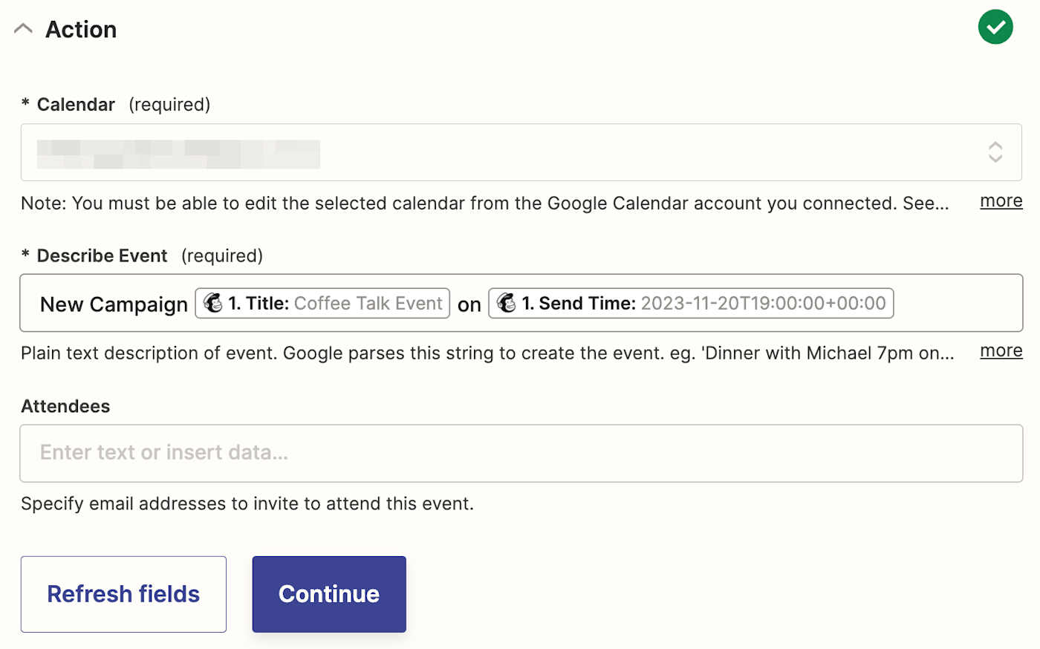Open the Calendar dropdown via blurred value
The height and width of the screenshot is (649, 1040).
pyautogui.click(x=178, y=154)
